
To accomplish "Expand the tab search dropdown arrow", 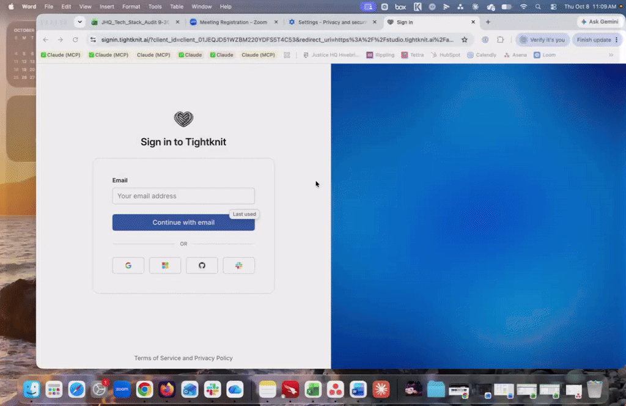I will [x=80, y=22].
